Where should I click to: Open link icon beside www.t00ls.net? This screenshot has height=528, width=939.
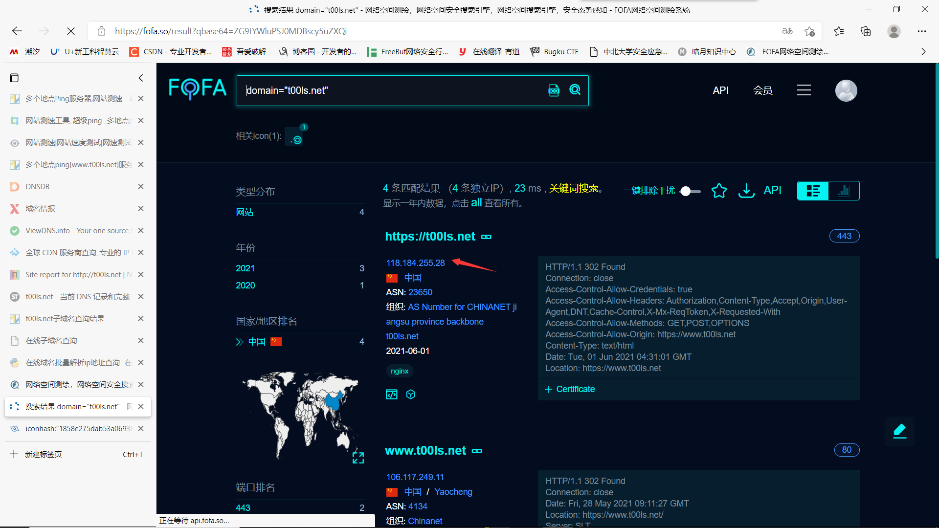click(477, 451)
